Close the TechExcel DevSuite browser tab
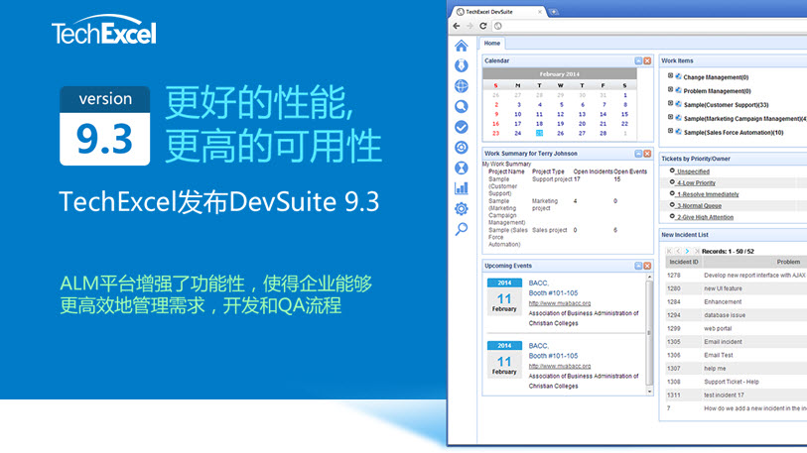Screen dimensions: 807x453 (540, 11)
